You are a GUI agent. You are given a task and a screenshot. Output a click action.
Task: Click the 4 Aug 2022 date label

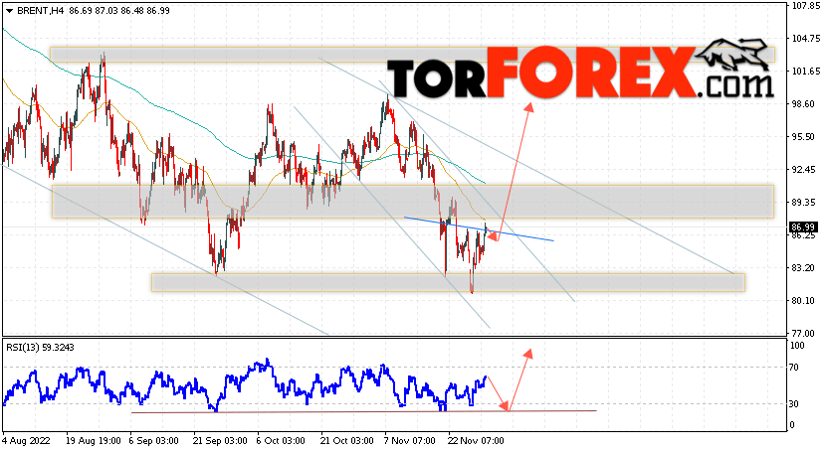(26, 440)
